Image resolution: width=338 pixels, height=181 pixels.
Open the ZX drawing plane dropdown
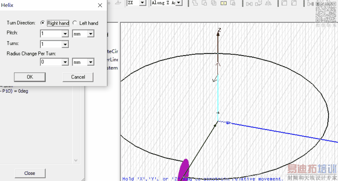click(142, 3)
